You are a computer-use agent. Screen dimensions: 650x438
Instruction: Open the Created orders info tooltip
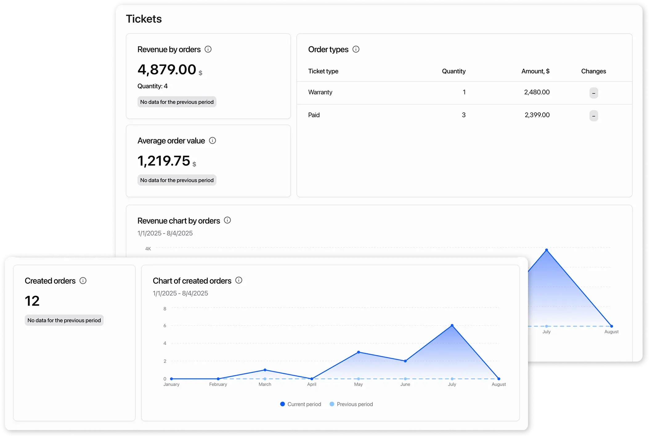(83, 281)
